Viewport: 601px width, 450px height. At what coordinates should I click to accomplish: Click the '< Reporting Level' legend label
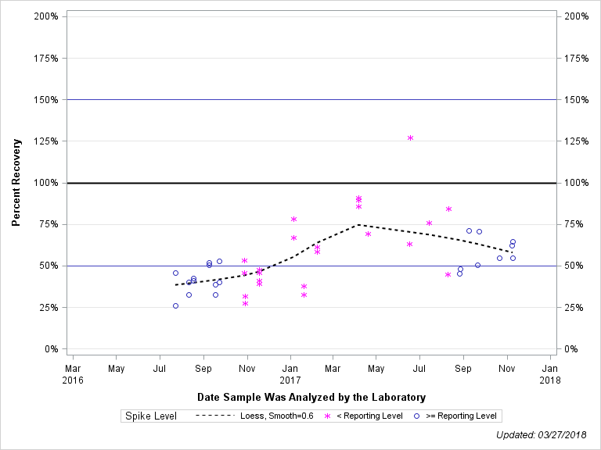(x=369, y=416)
